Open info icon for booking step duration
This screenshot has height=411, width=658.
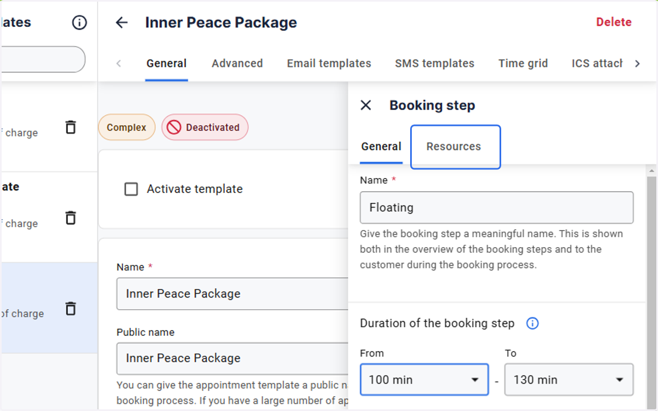point(532,323)
